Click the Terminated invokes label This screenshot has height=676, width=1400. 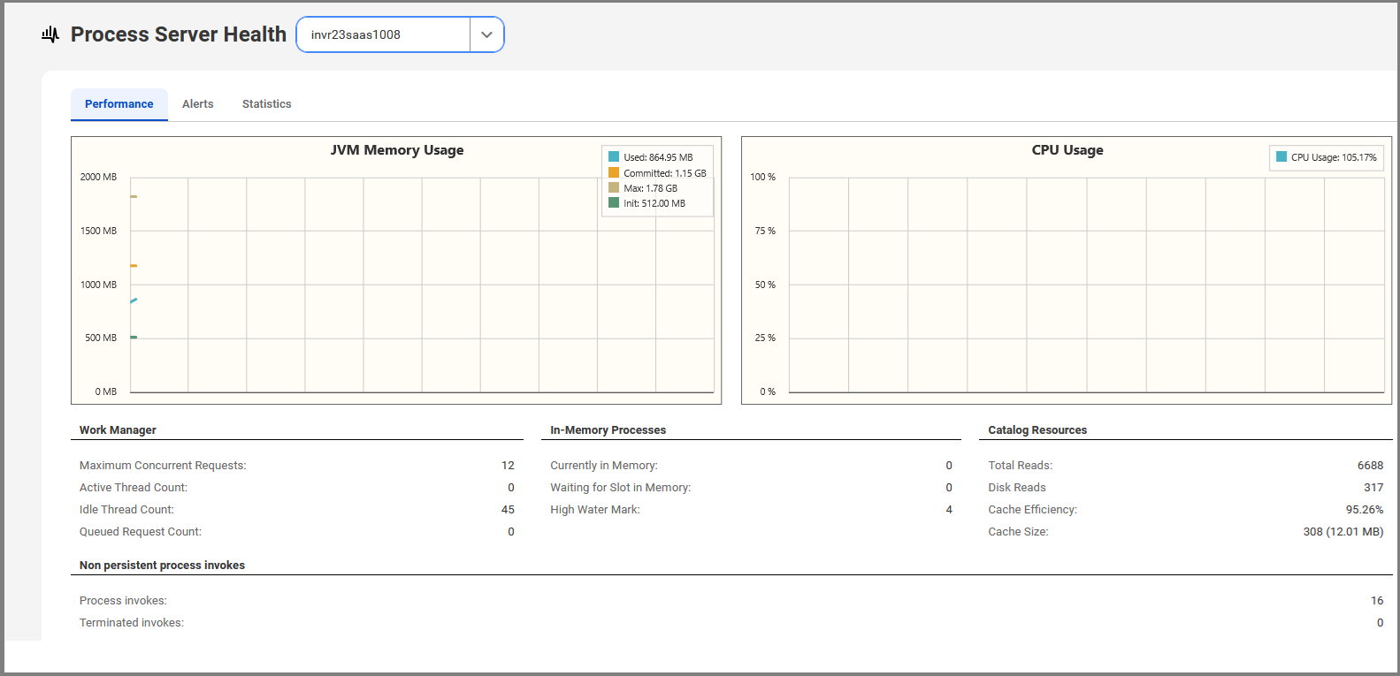click(x=132, y=623)
